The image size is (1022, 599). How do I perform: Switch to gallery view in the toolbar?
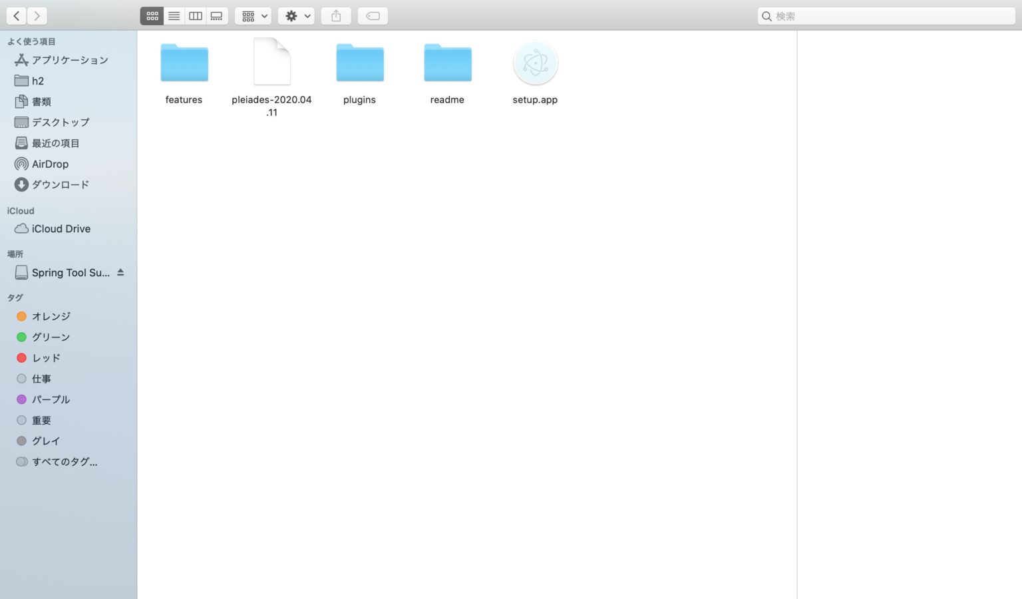tap(216, 15)
